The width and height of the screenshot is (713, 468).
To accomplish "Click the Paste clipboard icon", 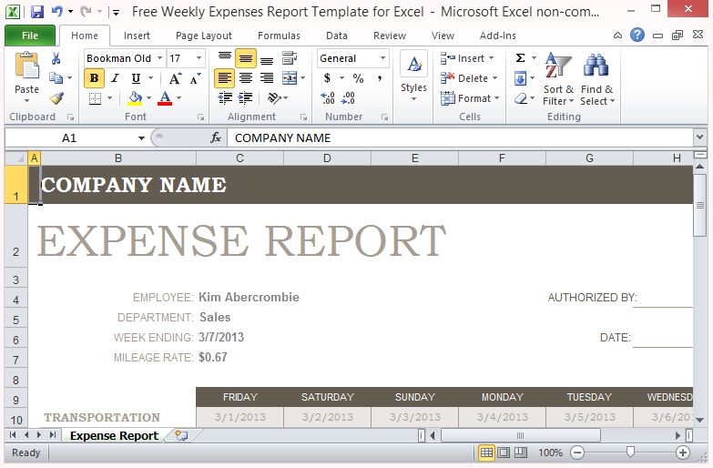I will tap(26, 69).
